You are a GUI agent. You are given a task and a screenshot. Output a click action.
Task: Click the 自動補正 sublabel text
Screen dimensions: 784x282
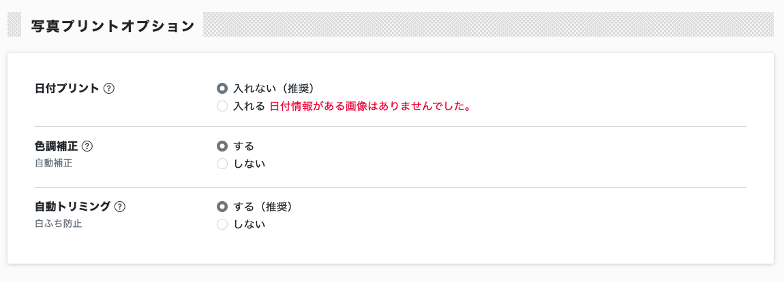pyautogui.click(x=53, y=163)
